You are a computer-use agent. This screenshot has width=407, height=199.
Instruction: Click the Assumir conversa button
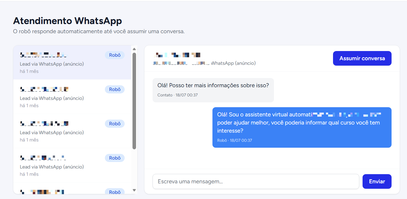pos(362,58)
